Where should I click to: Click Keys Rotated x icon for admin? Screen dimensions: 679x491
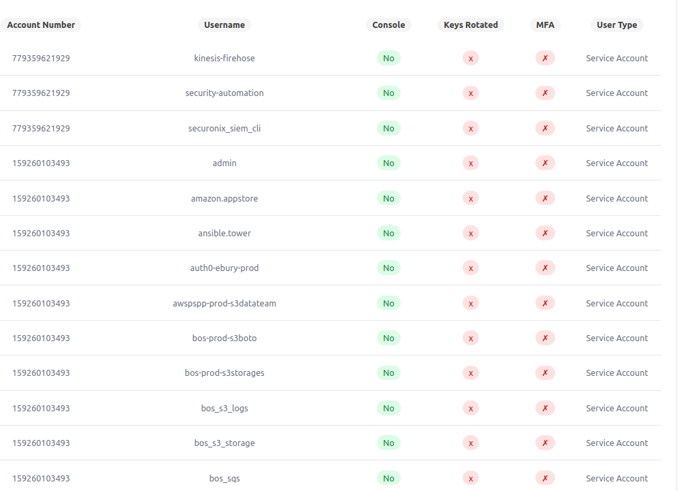point(471,163)
